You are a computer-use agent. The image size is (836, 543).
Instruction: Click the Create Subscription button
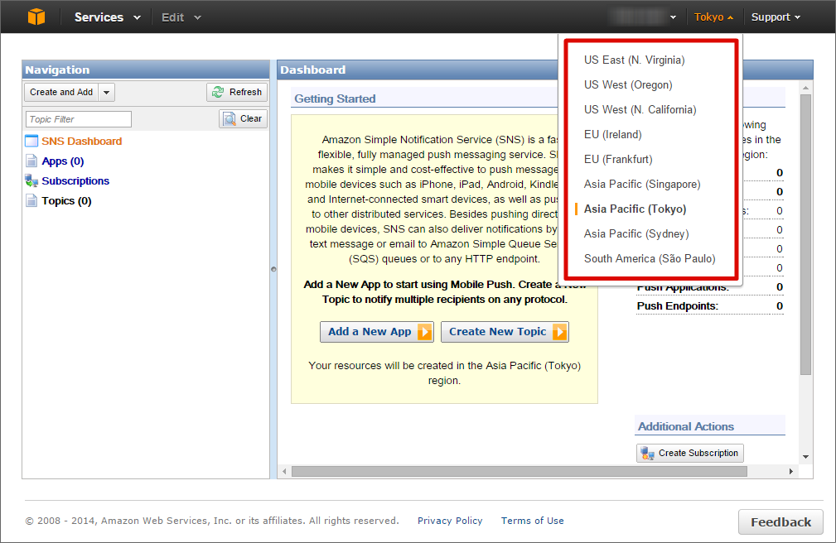coord(690,454)
